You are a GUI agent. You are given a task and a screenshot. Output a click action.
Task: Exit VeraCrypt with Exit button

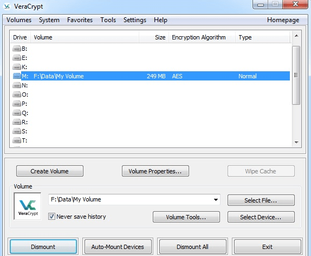click(267, 247)
